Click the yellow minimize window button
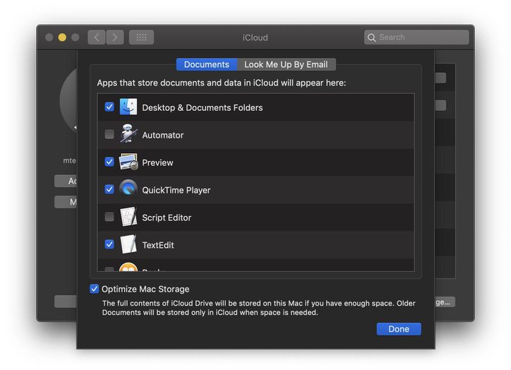The height and width of the screenshot is (370, 511). (62, 37)
